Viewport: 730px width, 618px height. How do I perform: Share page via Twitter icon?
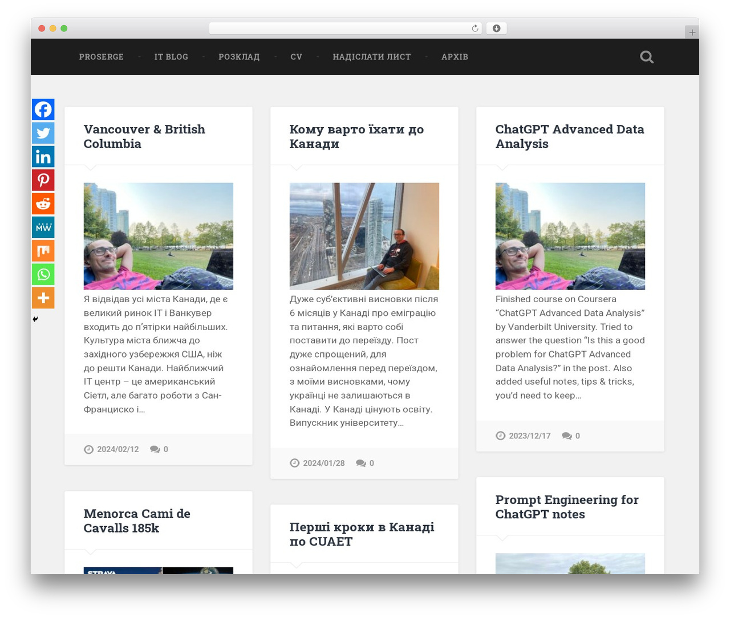43,133
